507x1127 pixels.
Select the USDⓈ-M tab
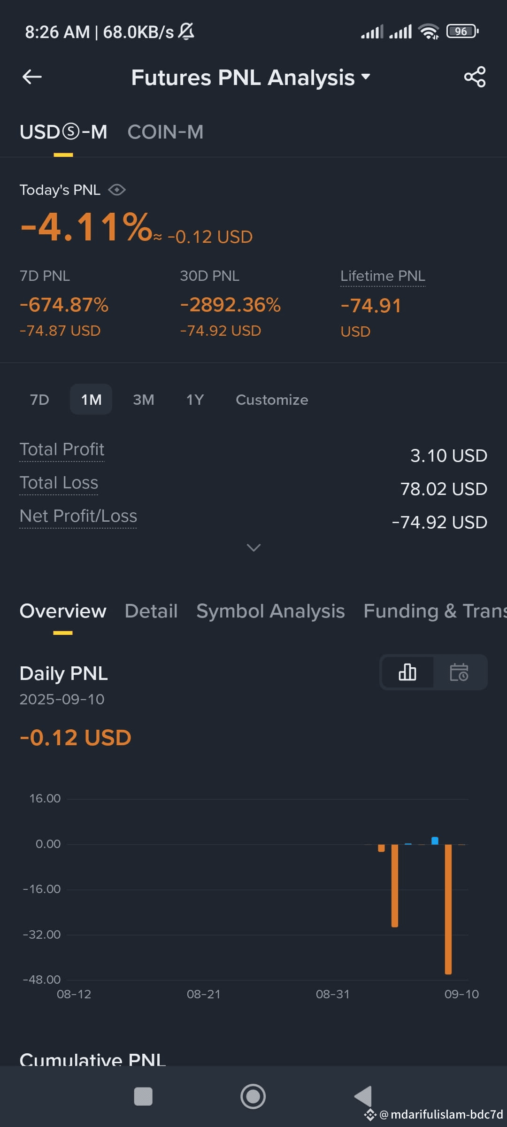(63, 132)
